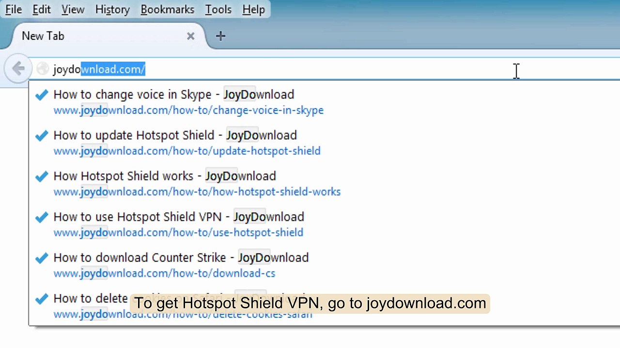620x348 pixels.
Task: Select 'How to change voice in Skype' suggestion
Action: 174,95
